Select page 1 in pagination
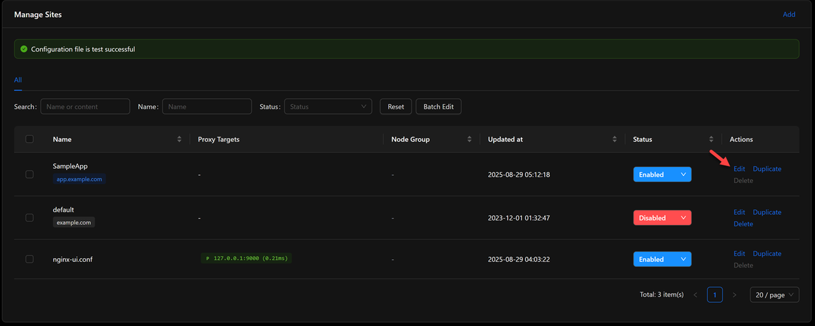Image resolution: width=815 pixels, height=326 pixels. [715, 295]
